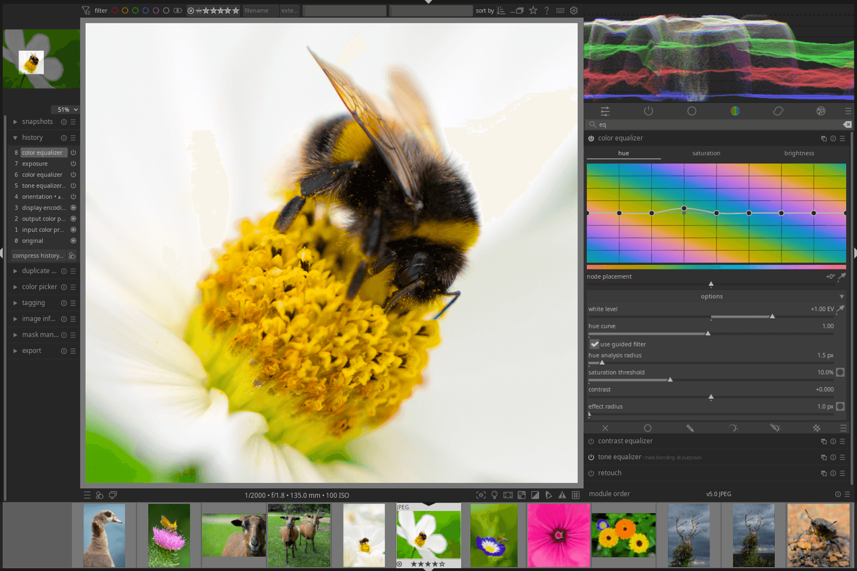Disable the color equalizer module
The image size is (857, 571).
pyautogui.click(x=591, y=138)
